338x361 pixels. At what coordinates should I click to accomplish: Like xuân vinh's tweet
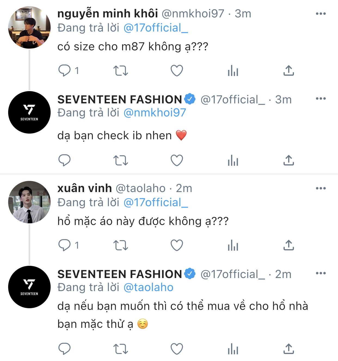click(x=177, y=245)
